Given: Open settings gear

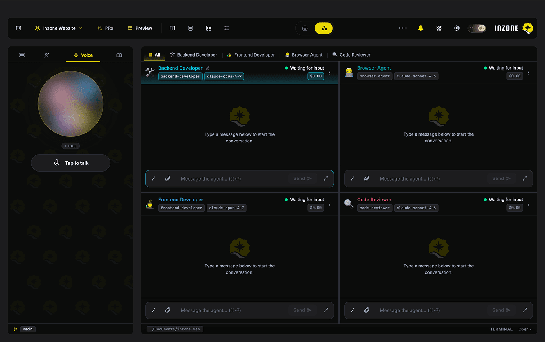Looking at the screenshot, I should [x=457, y=28].
